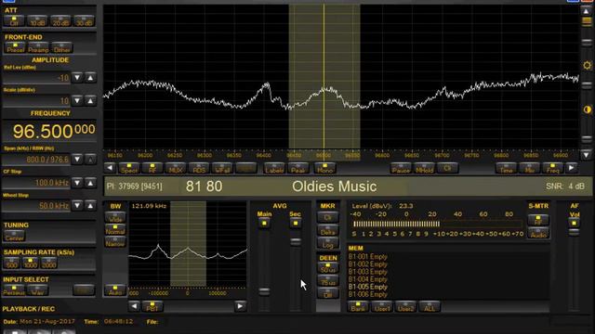Viewport: 595px width, 334px height.
Task: Set S-meter source to Audio
Action: coord(538,233)
